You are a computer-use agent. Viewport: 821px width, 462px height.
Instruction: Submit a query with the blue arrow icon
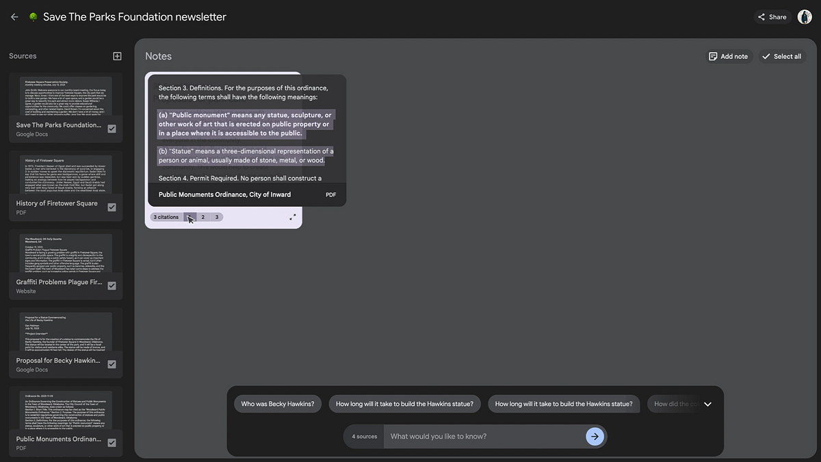tap(594, 436)
